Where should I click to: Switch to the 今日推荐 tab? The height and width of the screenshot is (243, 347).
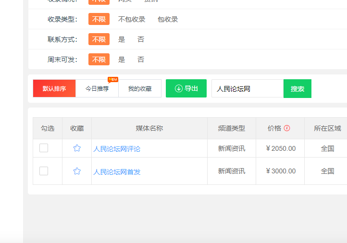[x=97, y=88]
